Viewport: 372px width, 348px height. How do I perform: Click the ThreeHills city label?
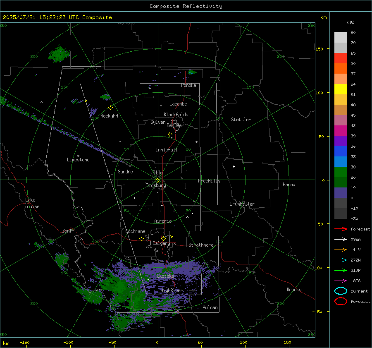pos(208,181)
